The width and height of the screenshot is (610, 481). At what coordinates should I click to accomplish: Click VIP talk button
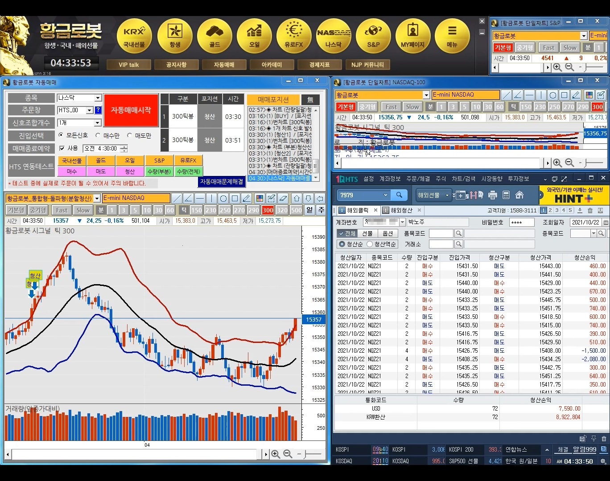(128, 65)
